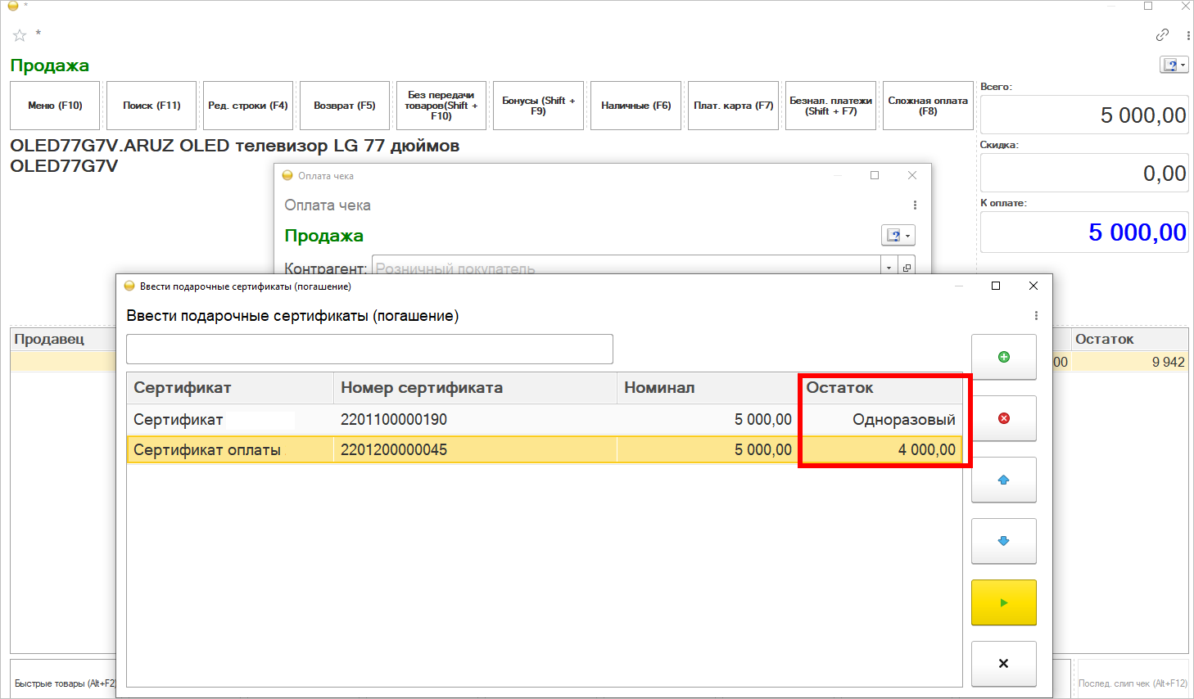Click the Поиск (F11) button
The height and width of the screenshot is (699, 1194).
(152, 106)
